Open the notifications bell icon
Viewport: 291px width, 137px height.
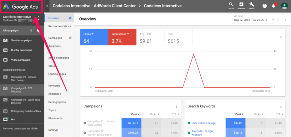pyautogui.click(x=274, y=6)
